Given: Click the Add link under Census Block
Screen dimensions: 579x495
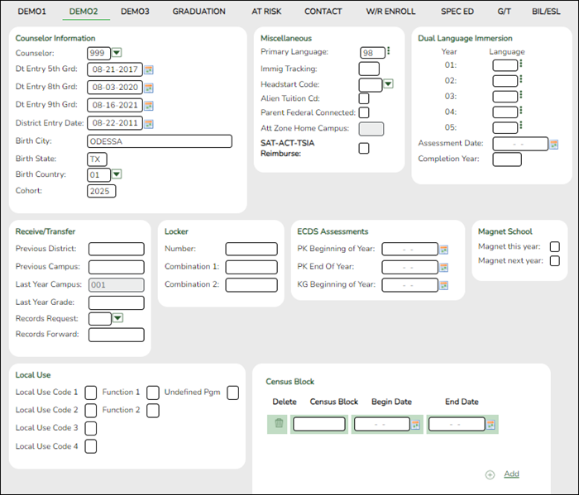Looking at the screenshot, I should point(511,474).
